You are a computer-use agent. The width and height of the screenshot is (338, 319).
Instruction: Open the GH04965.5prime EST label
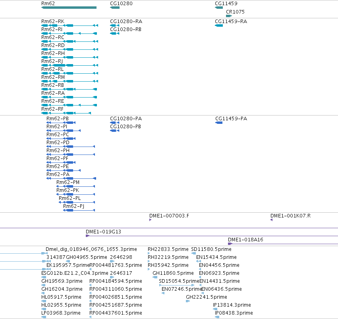[x=87, y=257]
